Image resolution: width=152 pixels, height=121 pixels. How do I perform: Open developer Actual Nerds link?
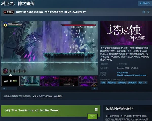pyautogui.click(x=123, y=73)
